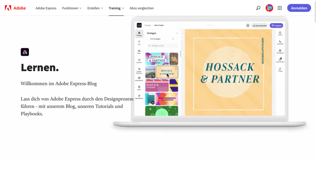Open Fotos panel in editor sidebar
Screen dimensions: 316x178
[139, 52]
